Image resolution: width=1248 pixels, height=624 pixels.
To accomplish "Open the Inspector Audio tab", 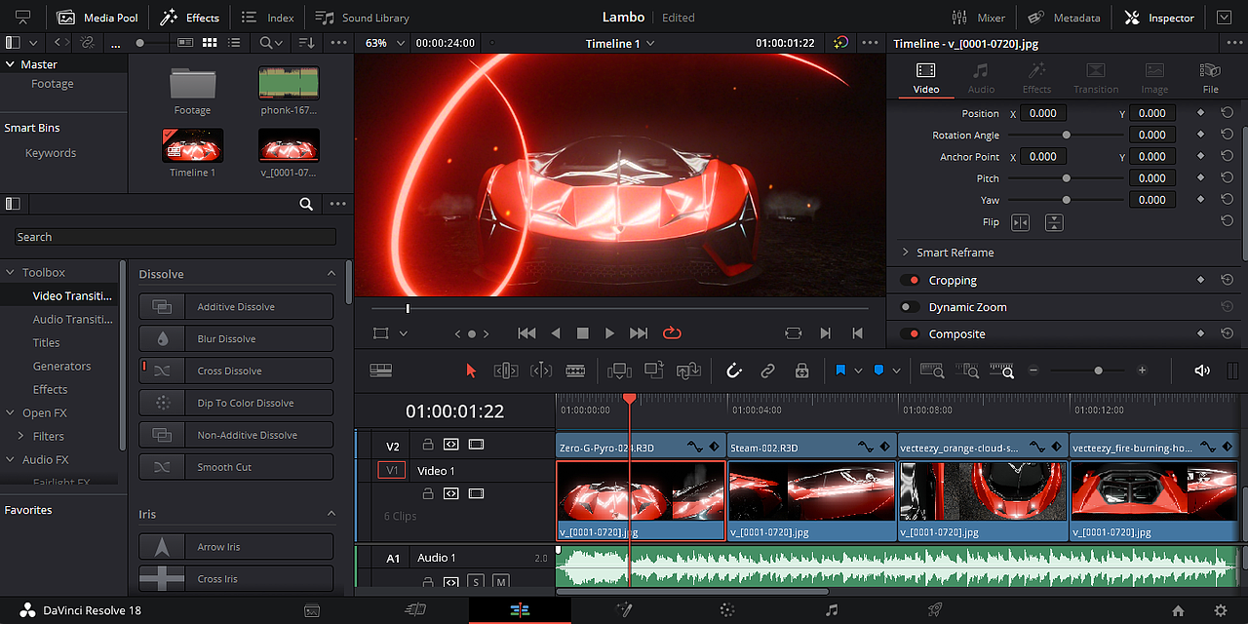I will pyautogui.click(x=981, y=78).
